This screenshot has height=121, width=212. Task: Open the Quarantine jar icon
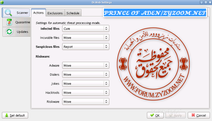pyautogui.click(x=9, y=22)
